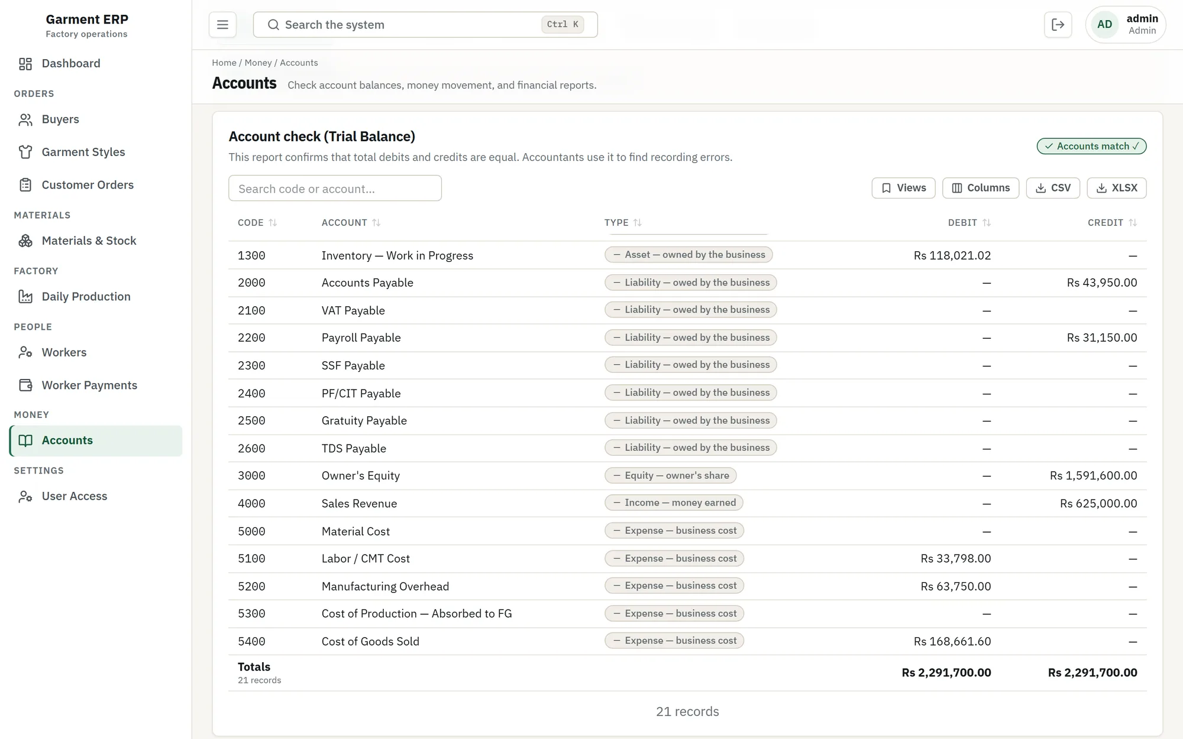Click the Sales Revenue type badge
1183x739 pixels.
[x=674, y=503]
